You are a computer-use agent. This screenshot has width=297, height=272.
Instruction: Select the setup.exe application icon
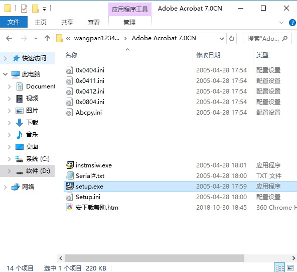(70, 186)
